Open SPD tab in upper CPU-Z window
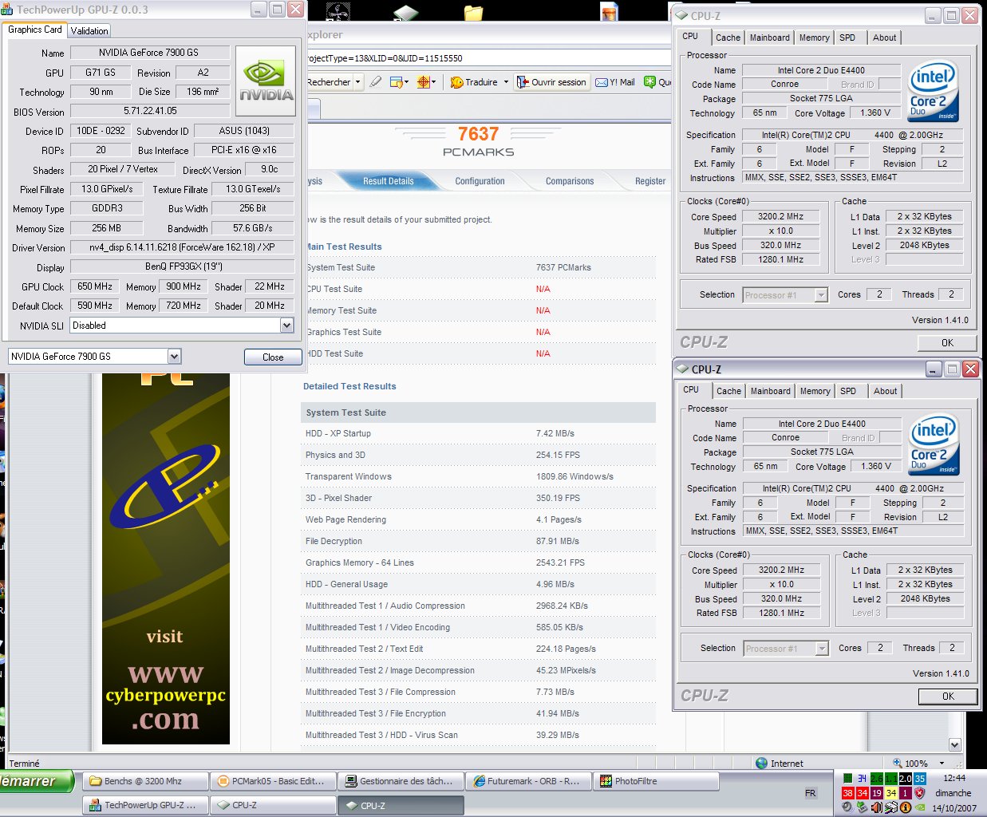The height and width of the screenshot is (817, 987). (x=847, y=37)
